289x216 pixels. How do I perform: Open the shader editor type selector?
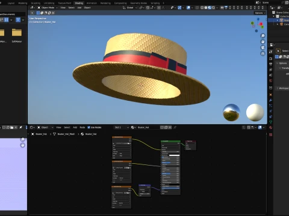[33, 127]
